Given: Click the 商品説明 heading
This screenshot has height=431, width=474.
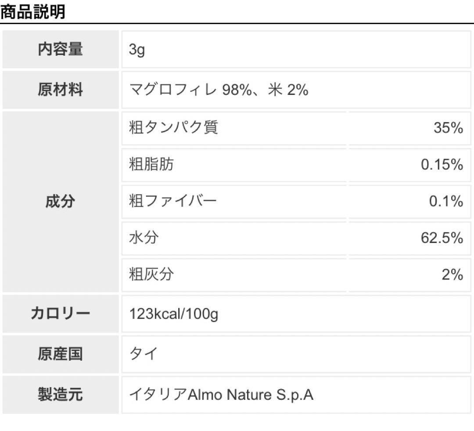Looking at the screenshot, I should 32,11.
